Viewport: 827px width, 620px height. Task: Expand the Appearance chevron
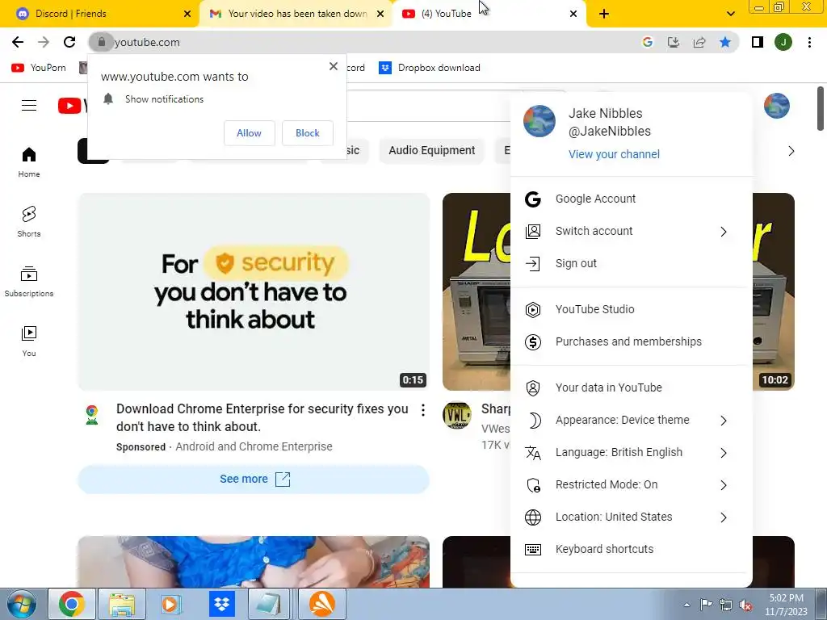point(724,420)
